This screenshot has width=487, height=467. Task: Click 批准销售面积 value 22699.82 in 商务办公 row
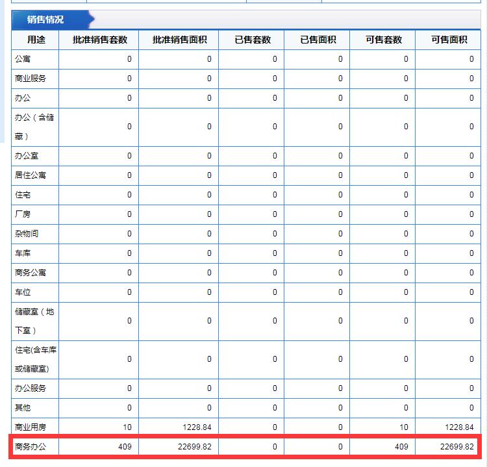[x=195, y=447]
